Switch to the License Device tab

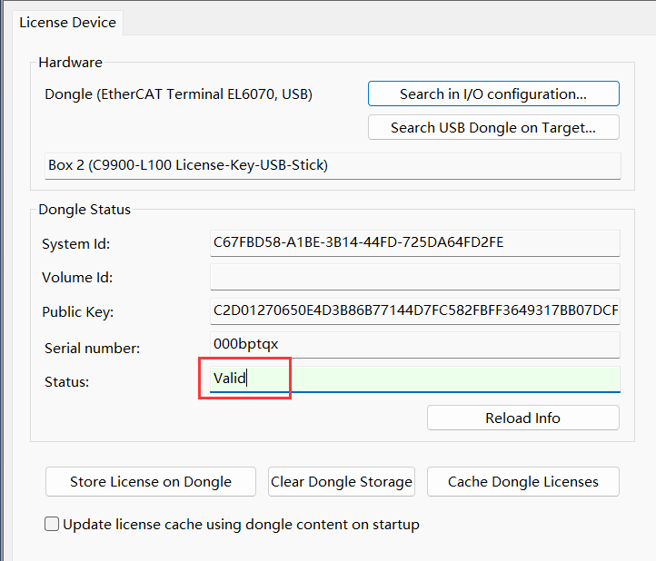point(68,23)
